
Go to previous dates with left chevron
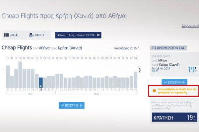pos(3,70)
